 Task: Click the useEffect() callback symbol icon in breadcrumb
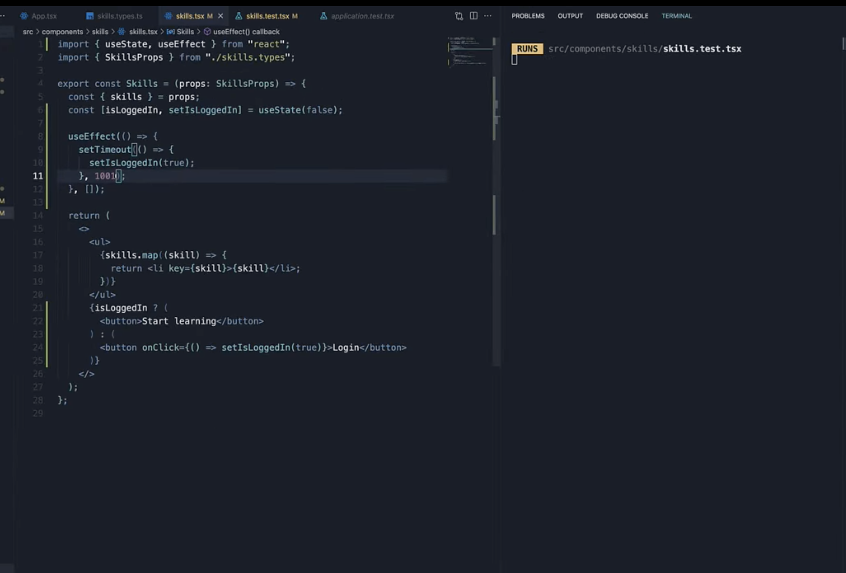pos(207,32)
